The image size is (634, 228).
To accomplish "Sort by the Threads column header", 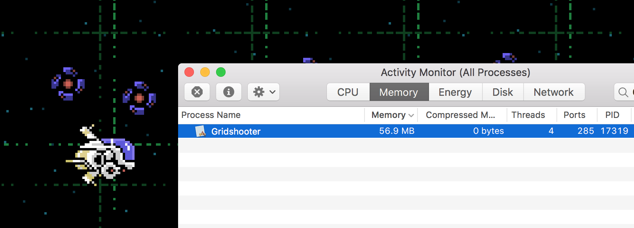I will pos(528,115).
